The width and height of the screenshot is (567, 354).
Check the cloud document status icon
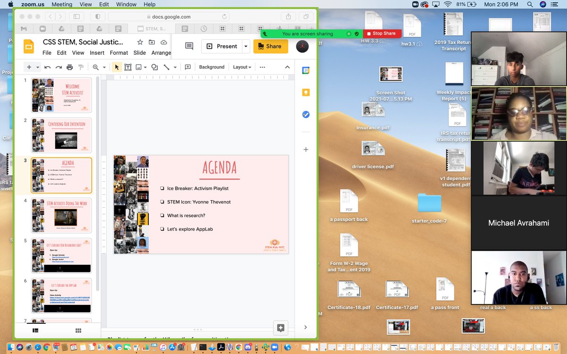click(163, 42)
